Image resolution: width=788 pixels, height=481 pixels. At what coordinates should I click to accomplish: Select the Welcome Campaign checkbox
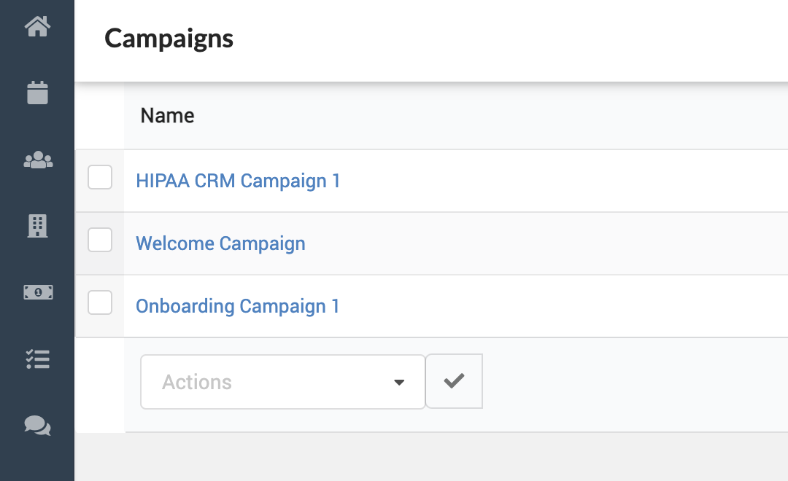(x=100, y=240)
